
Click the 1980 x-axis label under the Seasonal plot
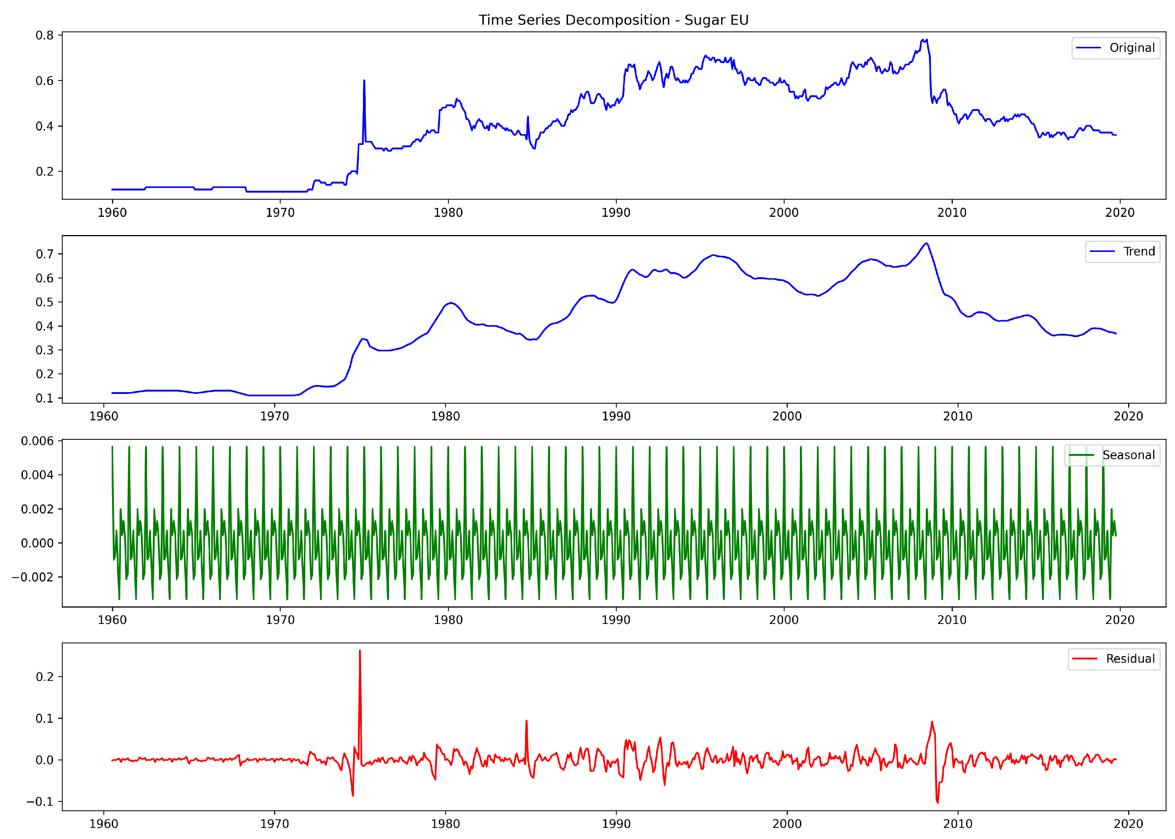pos(448,620)
